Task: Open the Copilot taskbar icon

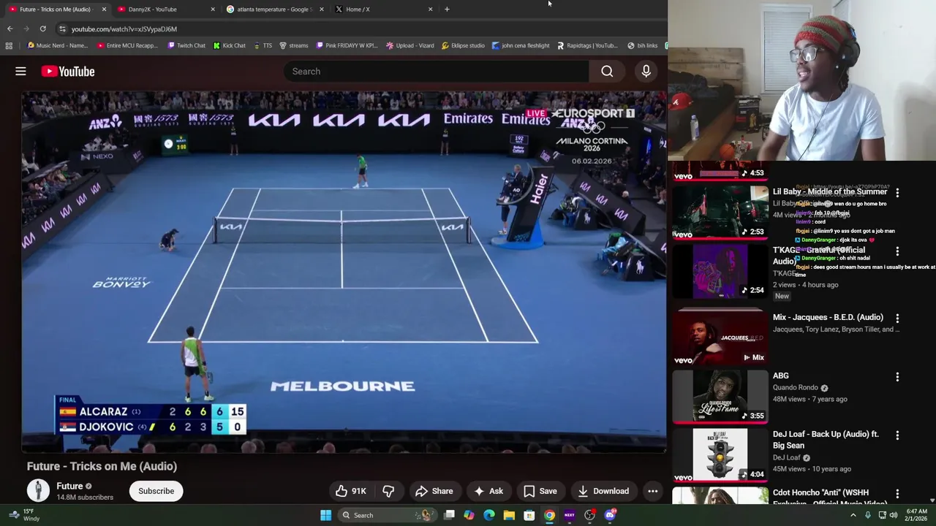Action: point(469,515)
